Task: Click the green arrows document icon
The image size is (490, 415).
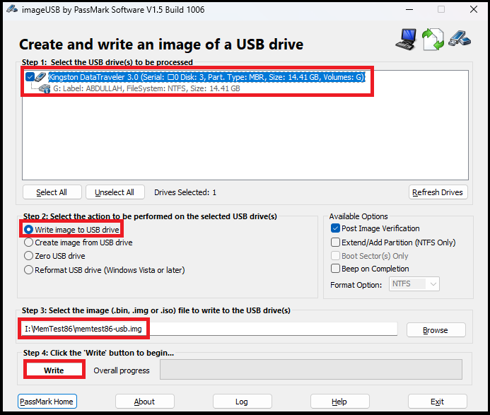Action: [x=433, y=40]
